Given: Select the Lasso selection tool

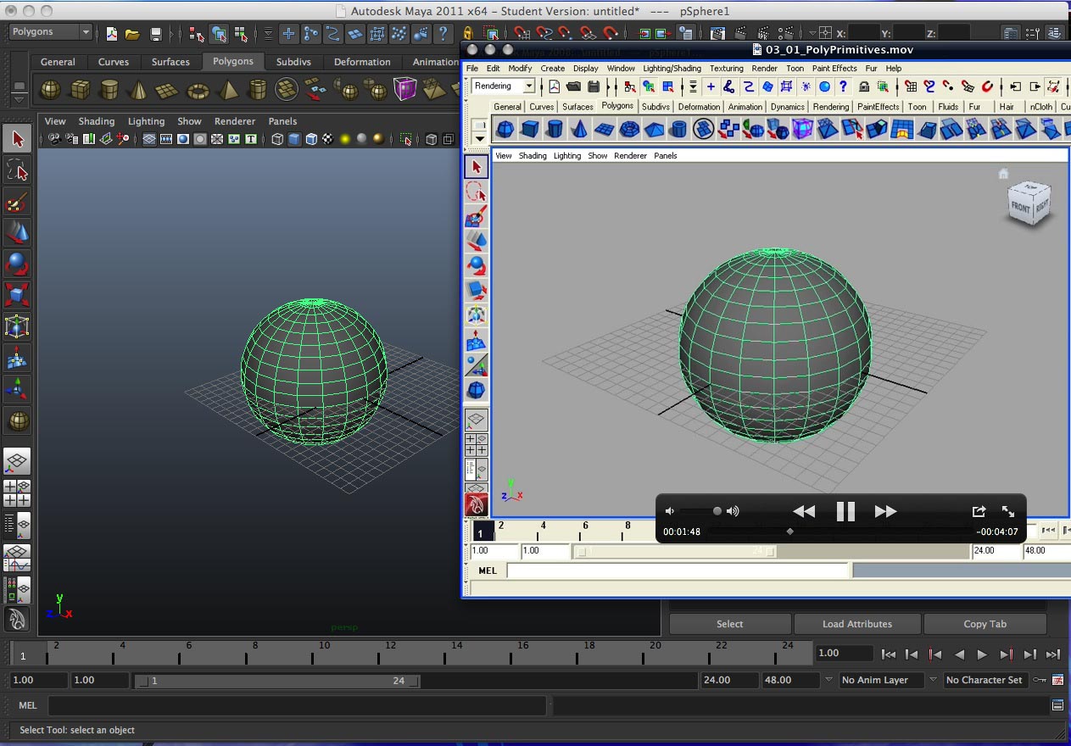Looking at the screenshot, I should coord(18,170).
